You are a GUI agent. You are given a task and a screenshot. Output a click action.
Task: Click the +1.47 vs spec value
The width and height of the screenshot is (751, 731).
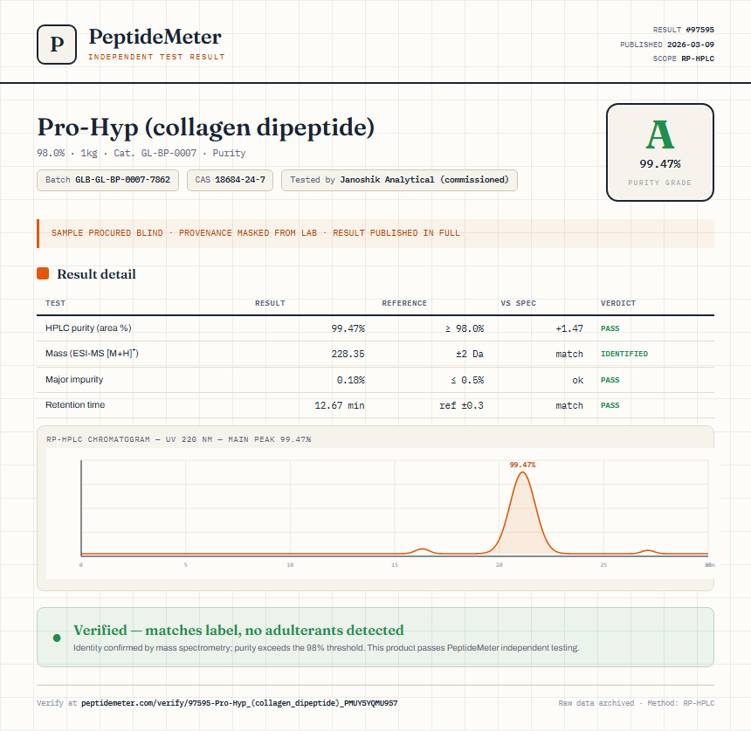click(569, 328)
